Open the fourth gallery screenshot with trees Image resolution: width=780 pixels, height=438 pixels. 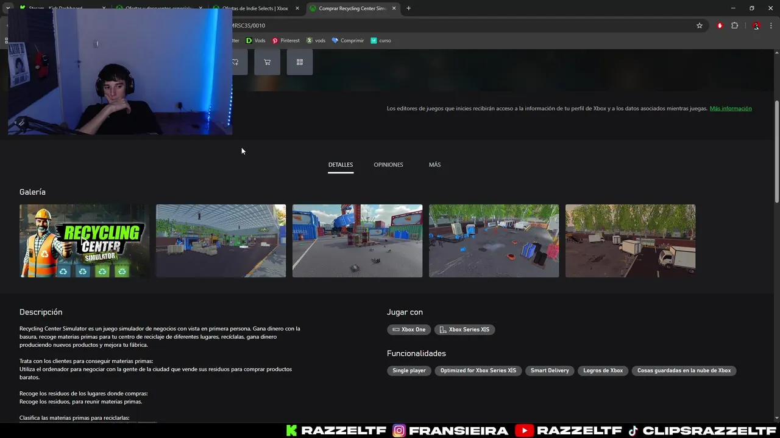[494, 241]
